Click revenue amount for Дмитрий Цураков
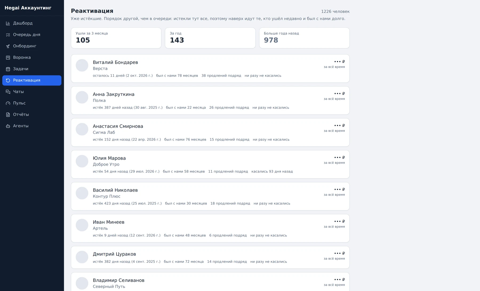Image resolution: width=480 pixels, height=291 pixels. click(339, 253)
